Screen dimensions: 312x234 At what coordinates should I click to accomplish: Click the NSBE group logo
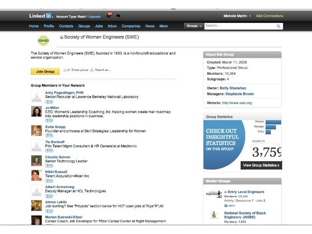click(214, 215)
